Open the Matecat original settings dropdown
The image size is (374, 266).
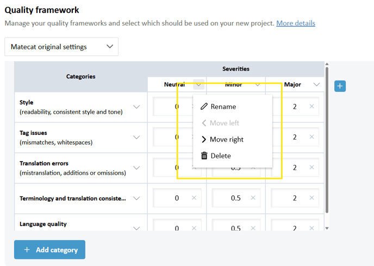tap(61, 47)
